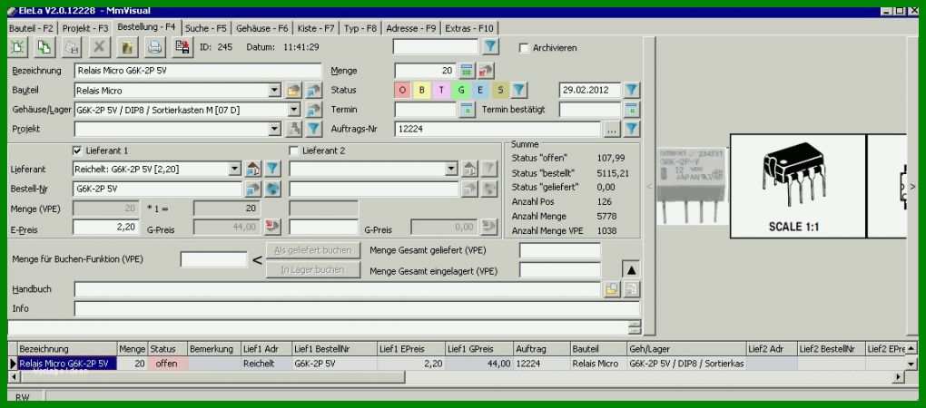
Task: Click Menge für Buchen-Funktion input field
Action: tap(213, 259)
